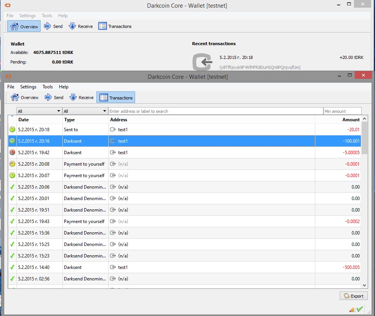Open Send in the background wallet window
This screenshot has height=316, width=375.
(53, 26)
